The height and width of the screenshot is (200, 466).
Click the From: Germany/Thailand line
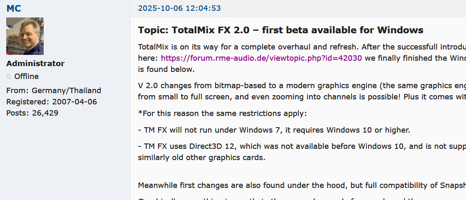[54, 91]
